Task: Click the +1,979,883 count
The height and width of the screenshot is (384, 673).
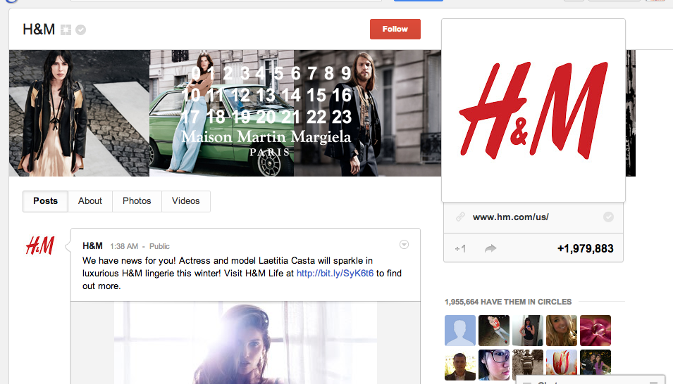Action: point(586,248)
